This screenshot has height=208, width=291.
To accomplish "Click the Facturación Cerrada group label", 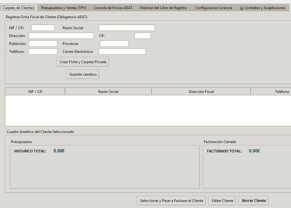I will point(220,142).
